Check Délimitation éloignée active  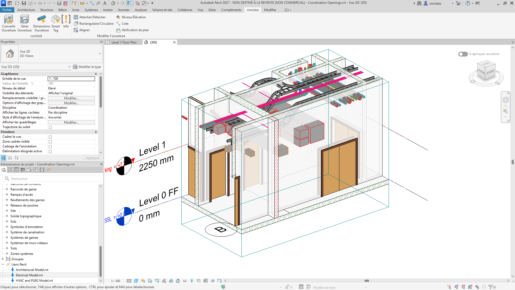[50, 151]
